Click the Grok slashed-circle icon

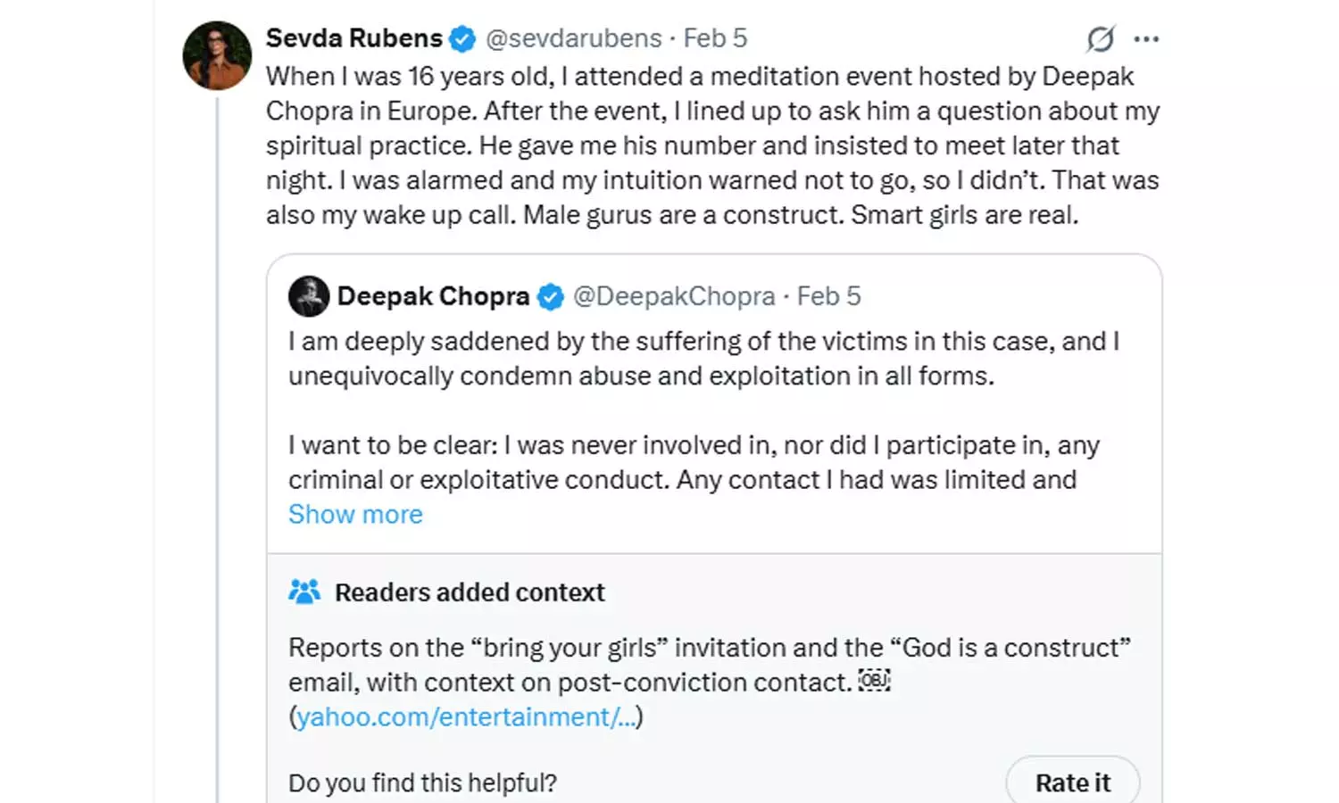coord(1101,39)
